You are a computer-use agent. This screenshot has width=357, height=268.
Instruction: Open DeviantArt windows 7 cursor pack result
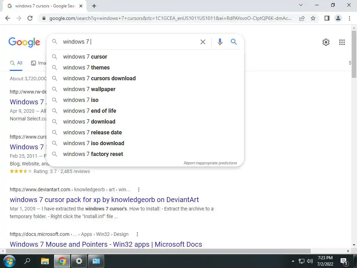pos(104,200)
